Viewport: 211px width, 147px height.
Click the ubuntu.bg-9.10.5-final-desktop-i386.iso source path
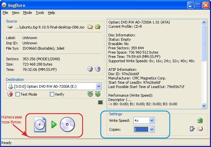tap(50, 27)
